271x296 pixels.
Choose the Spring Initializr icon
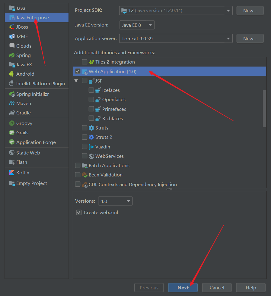[12, 94]
